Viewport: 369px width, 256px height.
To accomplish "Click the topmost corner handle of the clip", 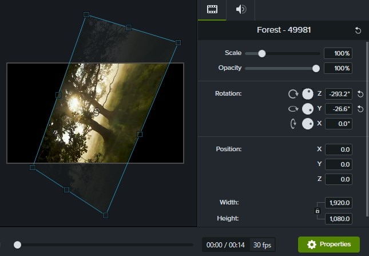I will click(86, 14).
